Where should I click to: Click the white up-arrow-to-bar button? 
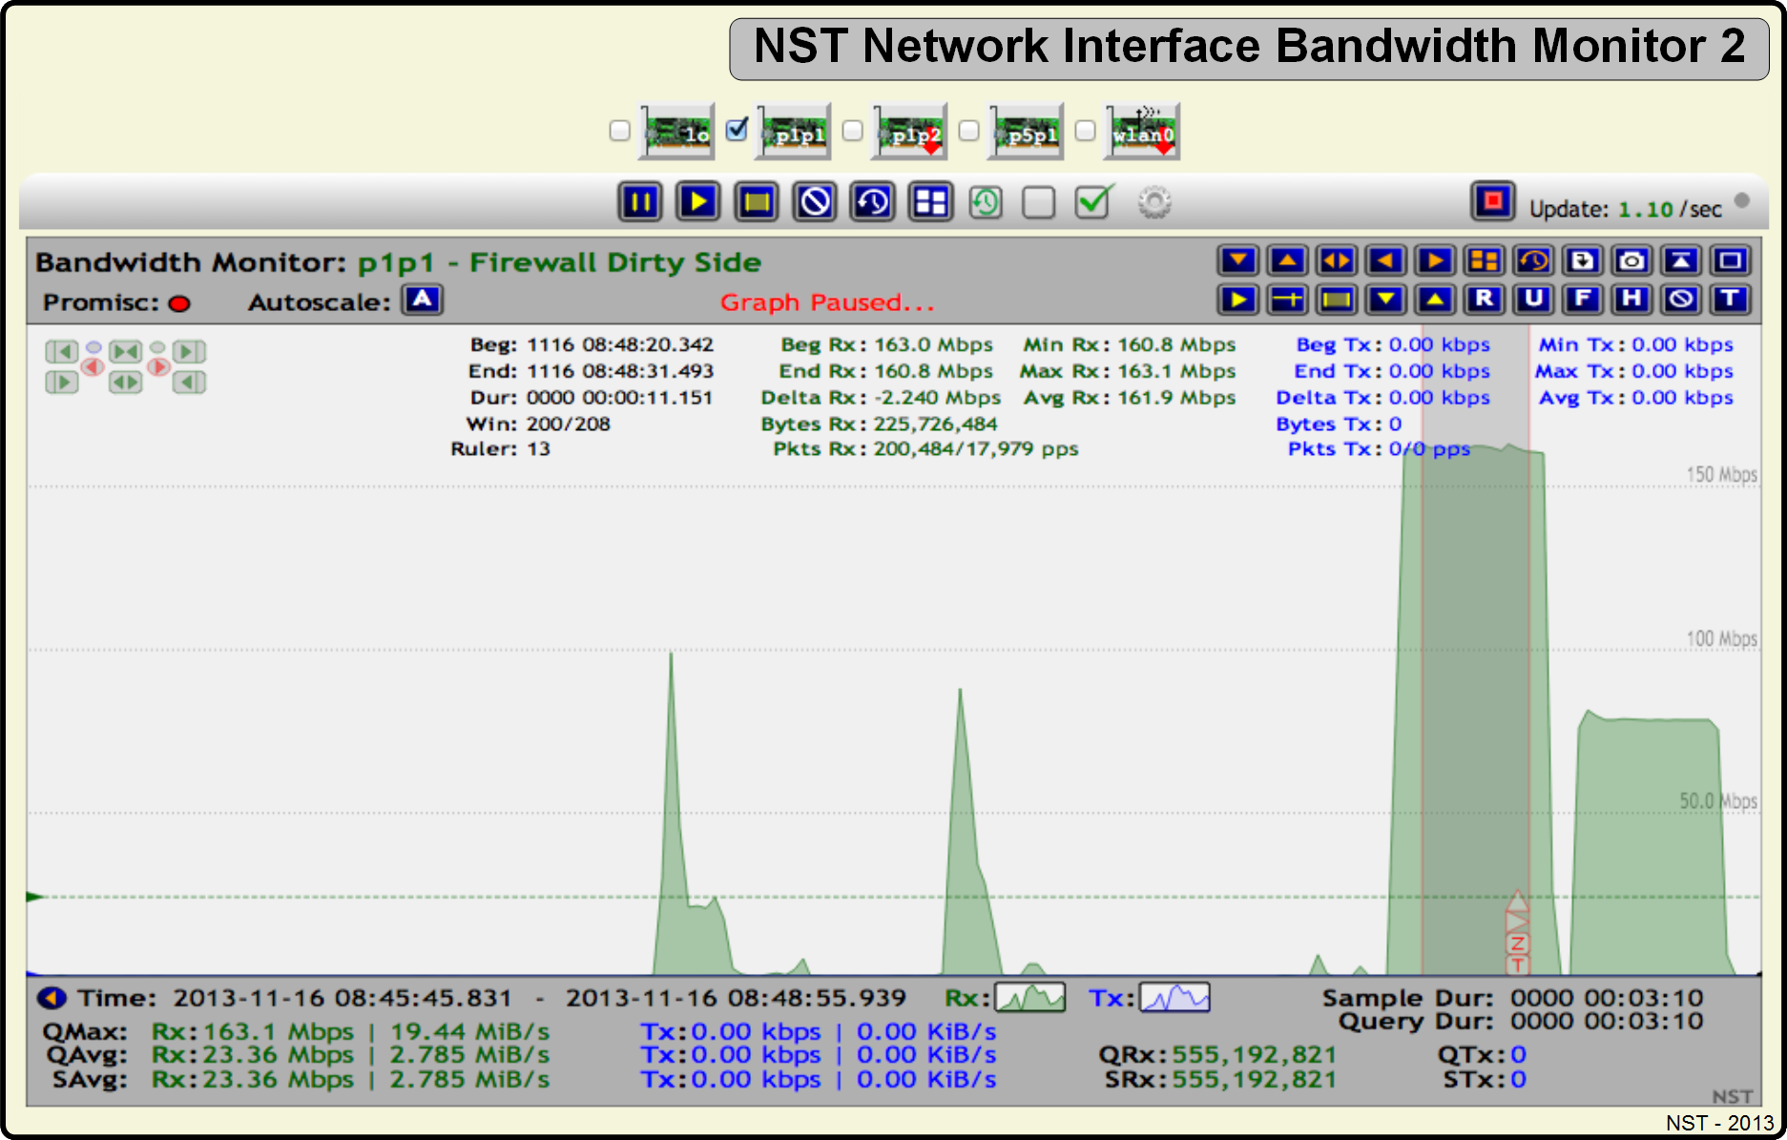pyautogui.click(x=1681, y=260)
